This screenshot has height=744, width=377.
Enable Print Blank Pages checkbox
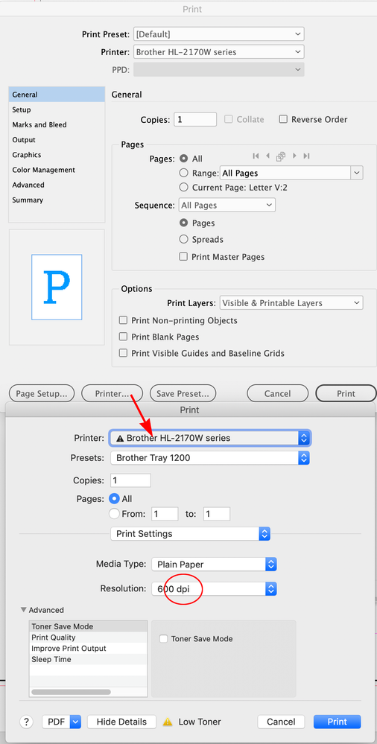pyautogui.click(x=123, y=337)
